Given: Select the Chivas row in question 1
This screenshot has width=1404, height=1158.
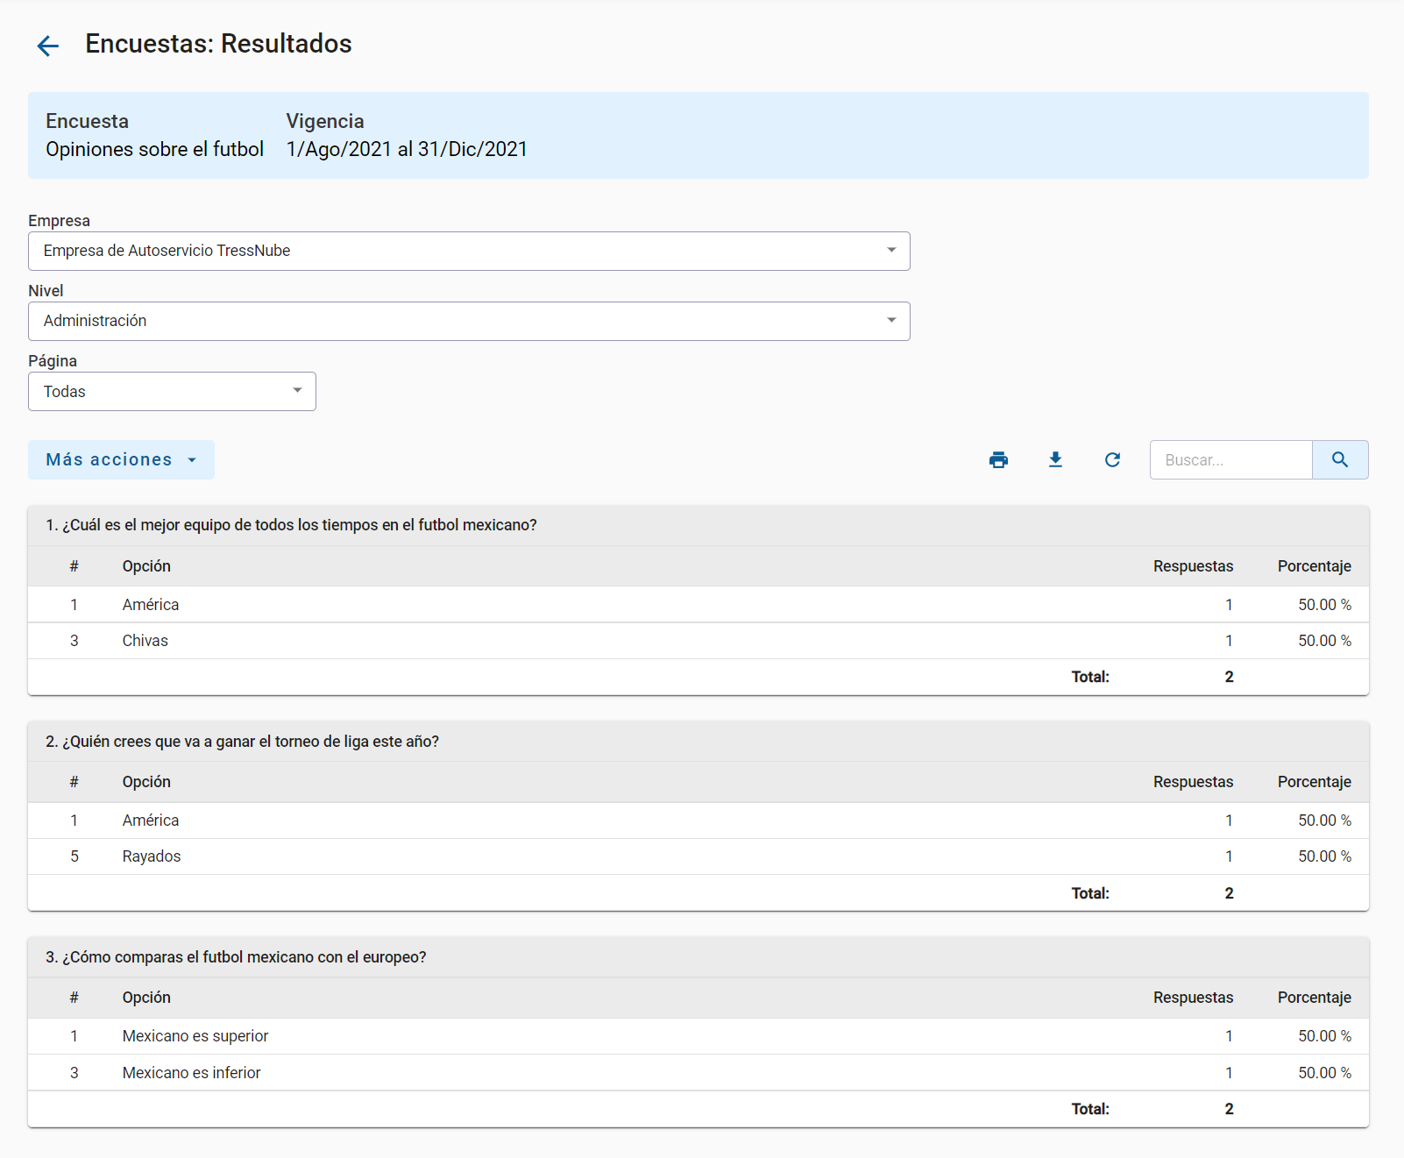Looking at the screenshot, I should point(145,641).
